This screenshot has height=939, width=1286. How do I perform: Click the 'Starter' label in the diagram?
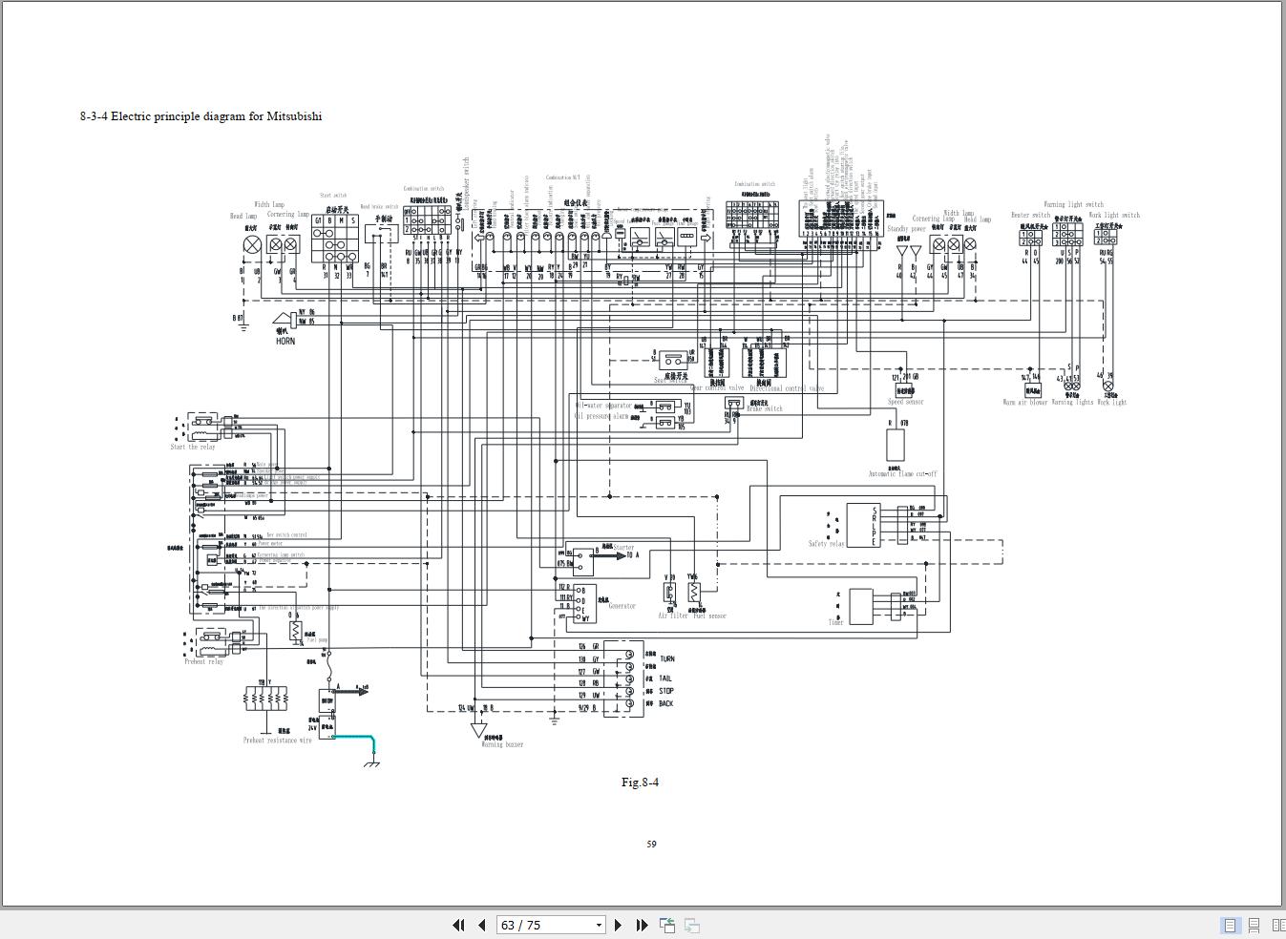pos(622,548)
